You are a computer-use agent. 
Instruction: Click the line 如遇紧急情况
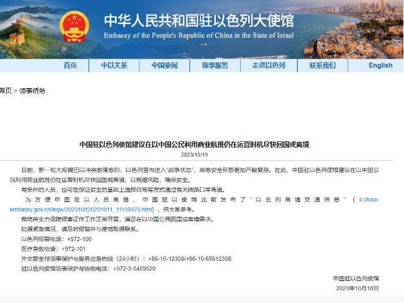(x=80, y=229)
